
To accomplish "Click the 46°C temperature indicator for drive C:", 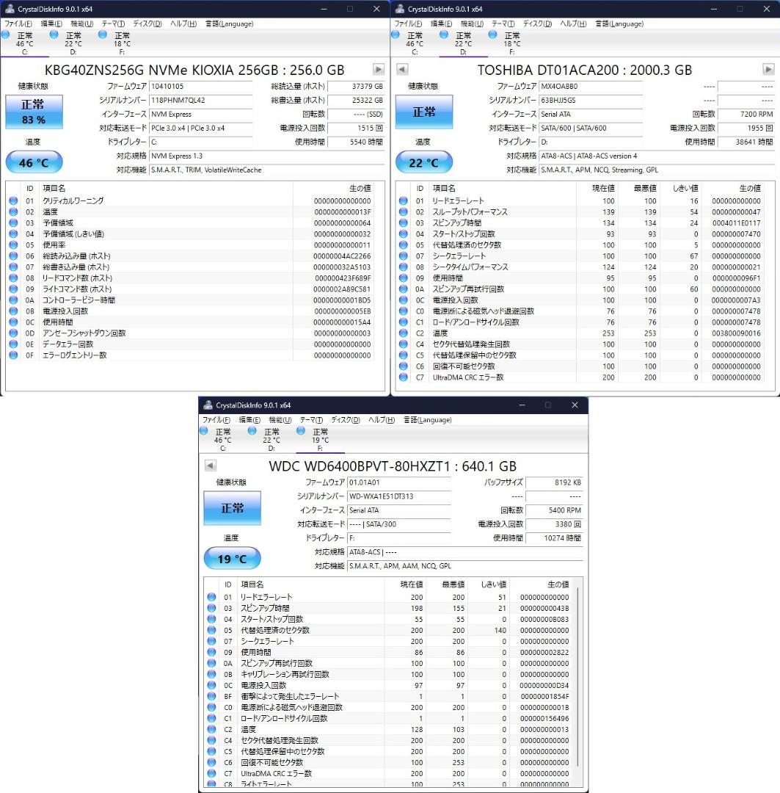I will [34, 162].
